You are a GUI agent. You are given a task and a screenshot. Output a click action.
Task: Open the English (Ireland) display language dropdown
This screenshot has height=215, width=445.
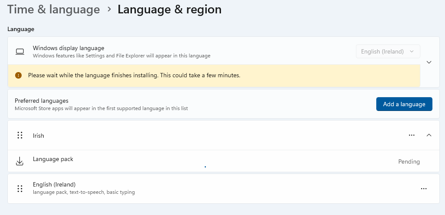[x=388, y=51]
